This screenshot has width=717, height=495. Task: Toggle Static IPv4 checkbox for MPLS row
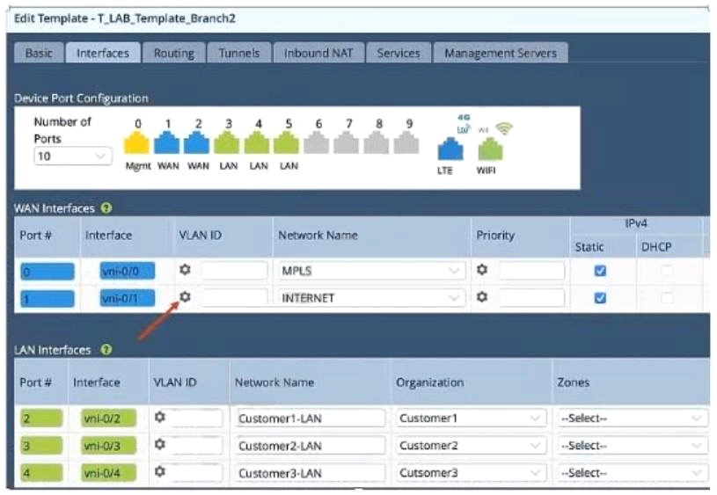tap(600, 271)
